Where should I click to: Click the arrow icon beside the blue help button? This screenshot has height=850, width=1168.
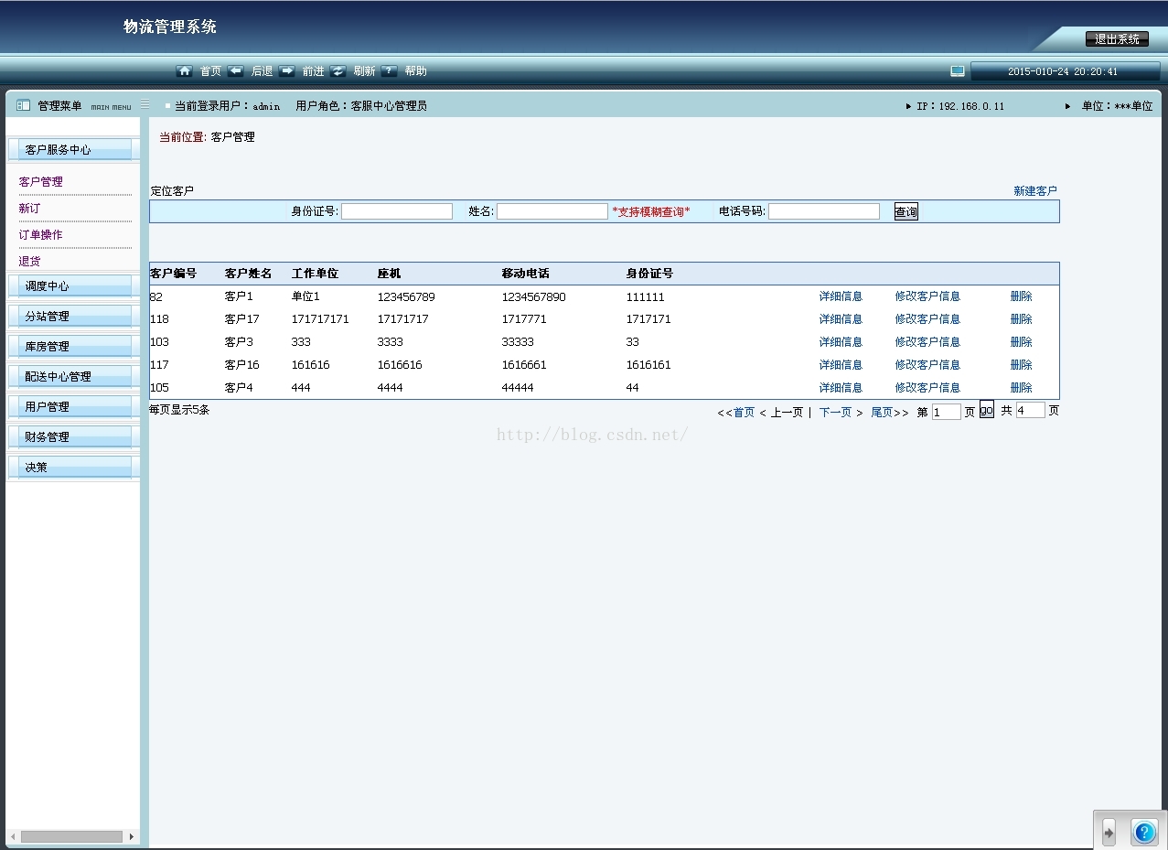[x=1109, y=833]
